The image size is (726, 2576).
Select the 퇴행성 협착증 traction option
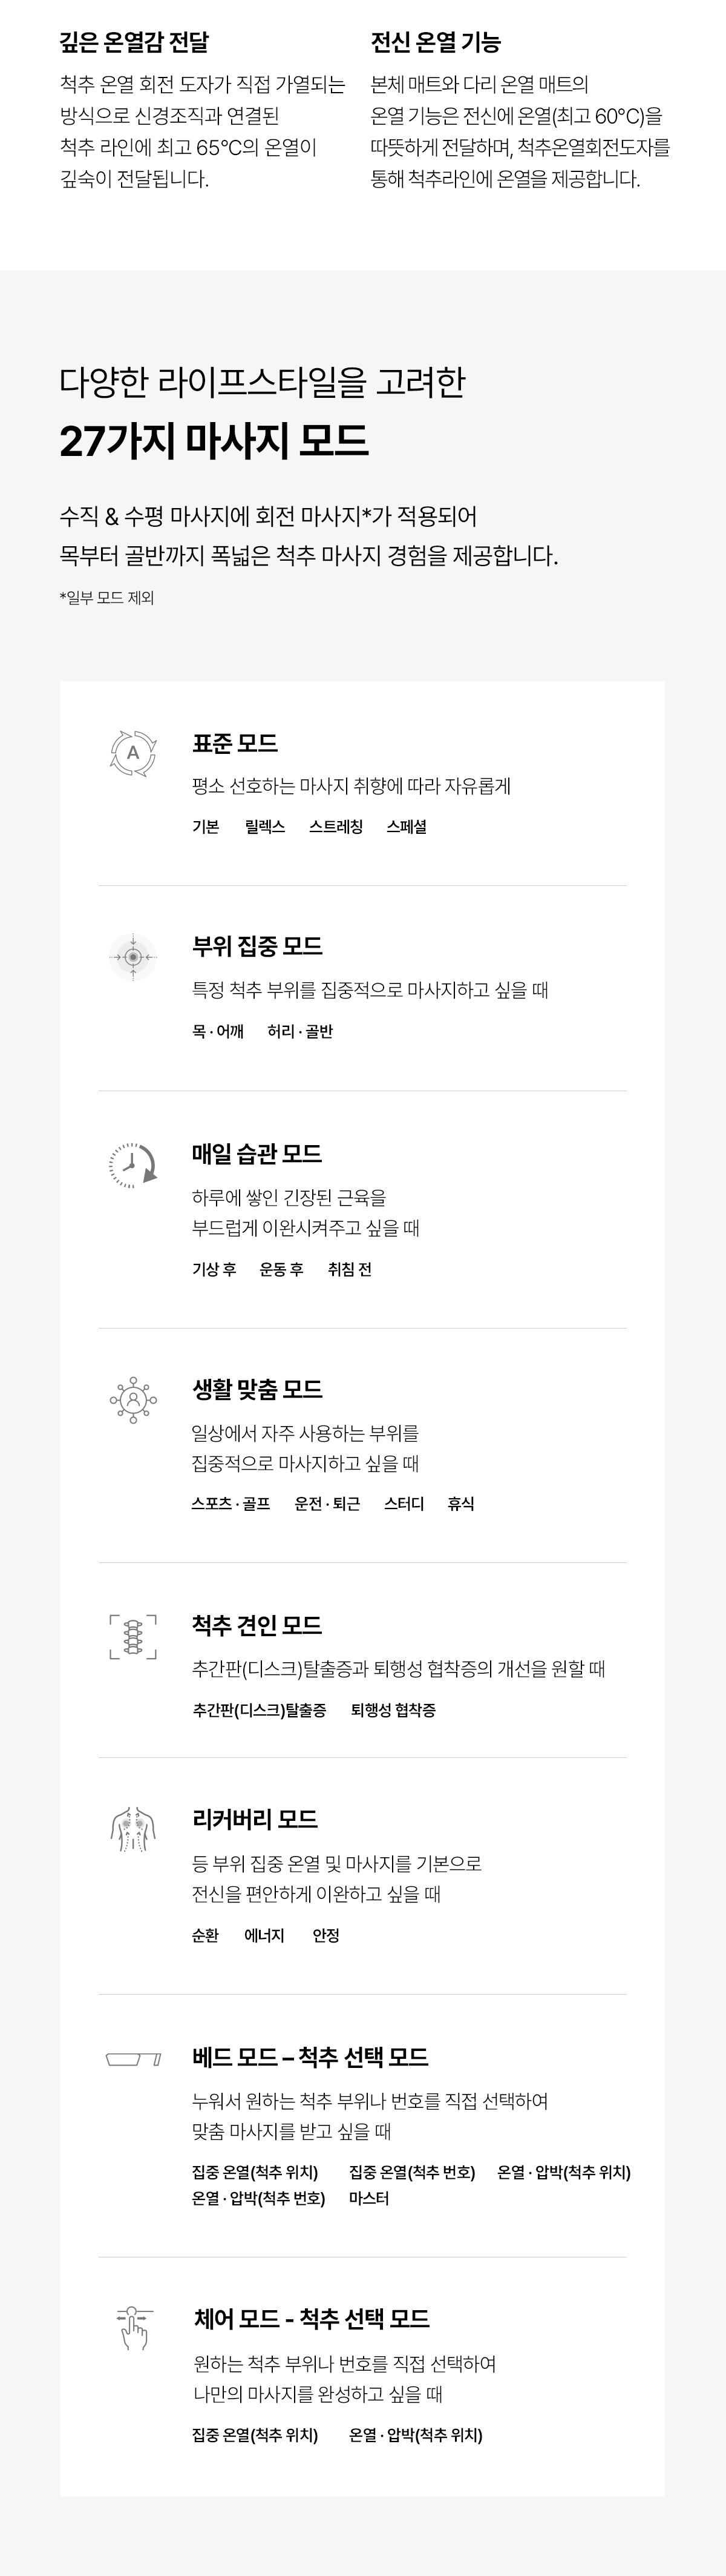pyautogui.click(x=393, y=1710)
